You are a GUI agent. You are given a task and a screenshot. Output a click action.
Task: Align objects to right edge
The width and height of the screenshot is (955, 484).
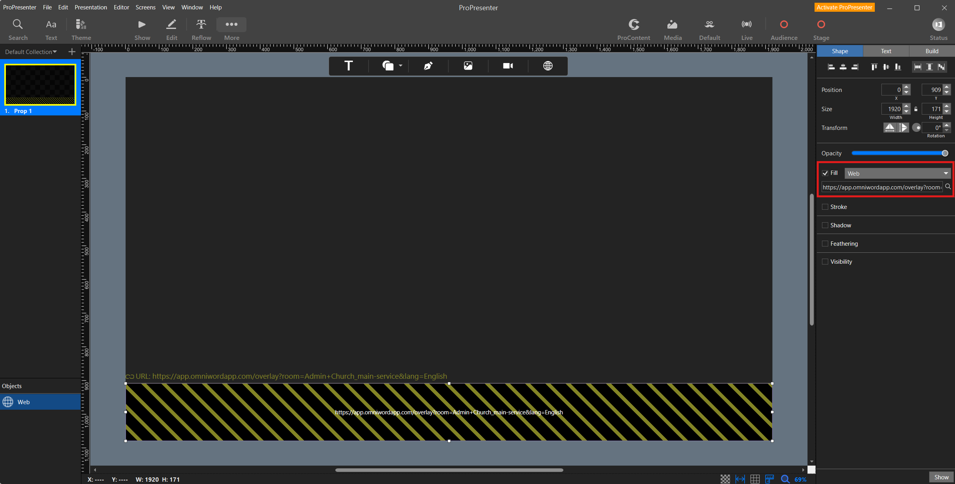coord(855,67)
